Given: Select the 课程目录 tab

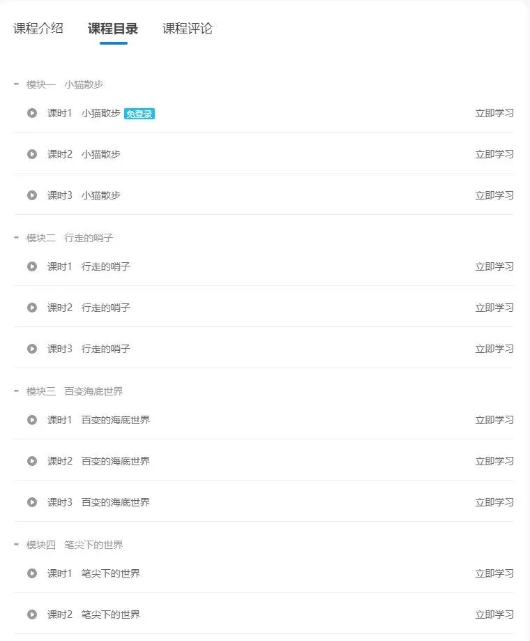Looking at the screenshot, I should [x=113, y=29].
